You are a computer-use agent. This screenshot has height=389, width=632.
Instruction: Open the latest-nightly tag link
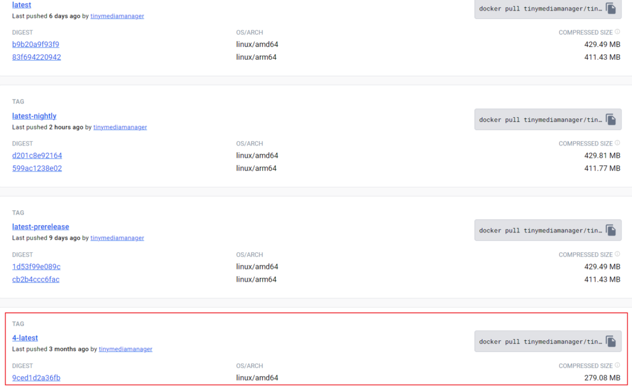(34, 116)
